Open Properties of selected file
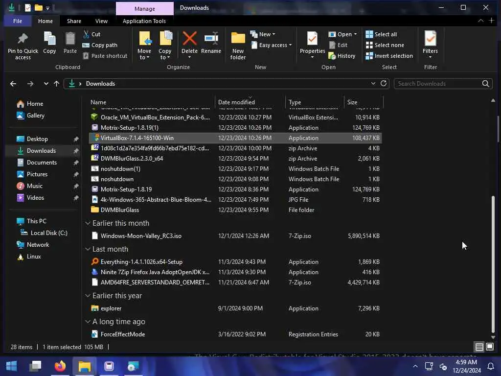501x376 pixels. (x=312, y=43)
